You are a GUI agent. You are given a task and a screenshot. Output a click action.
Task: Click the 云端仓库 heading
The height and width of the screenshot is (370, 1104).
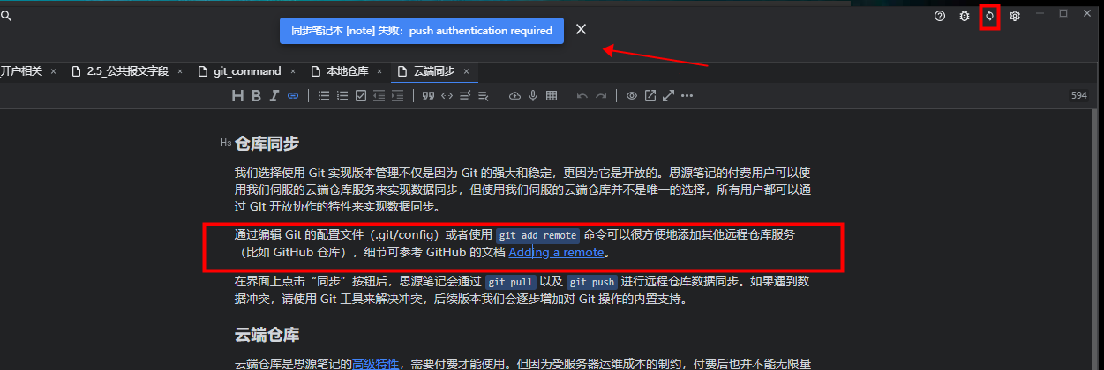click(267, 335)
